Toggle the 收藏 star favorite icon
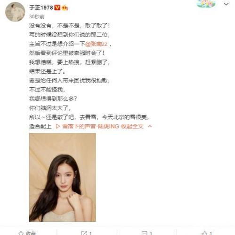Viewport: 235px width, 235px height. pyautogui.click(x=21, y=233)
